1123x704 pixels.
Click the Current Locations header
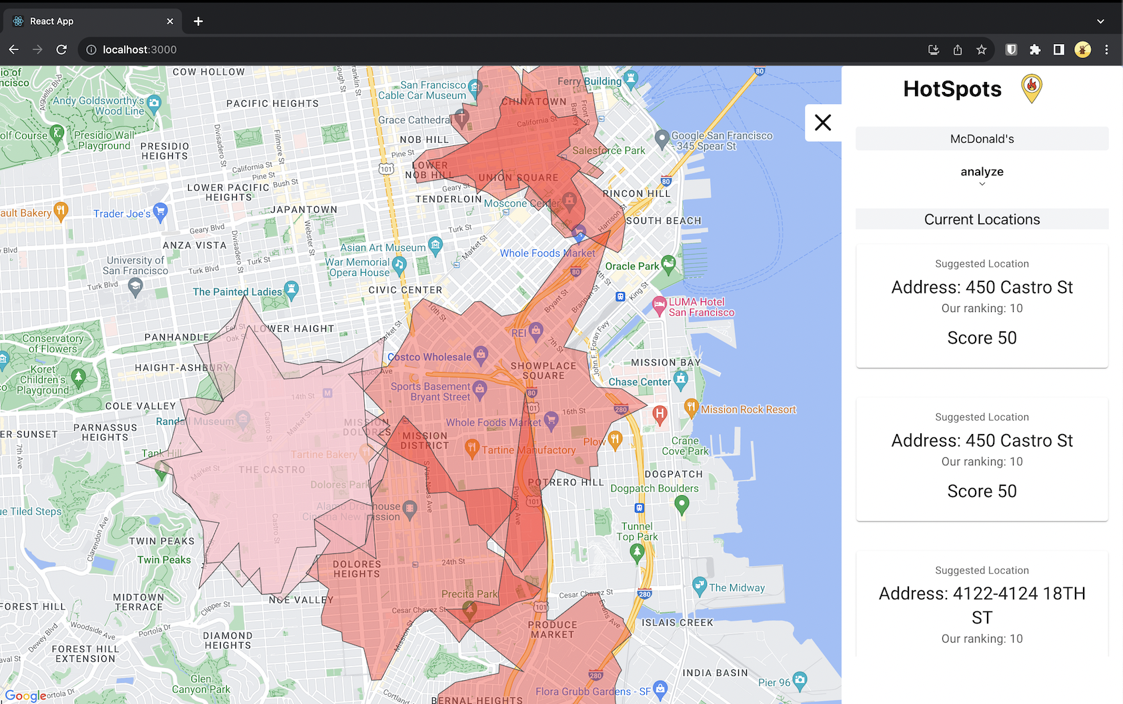click(x=982, y=219)
